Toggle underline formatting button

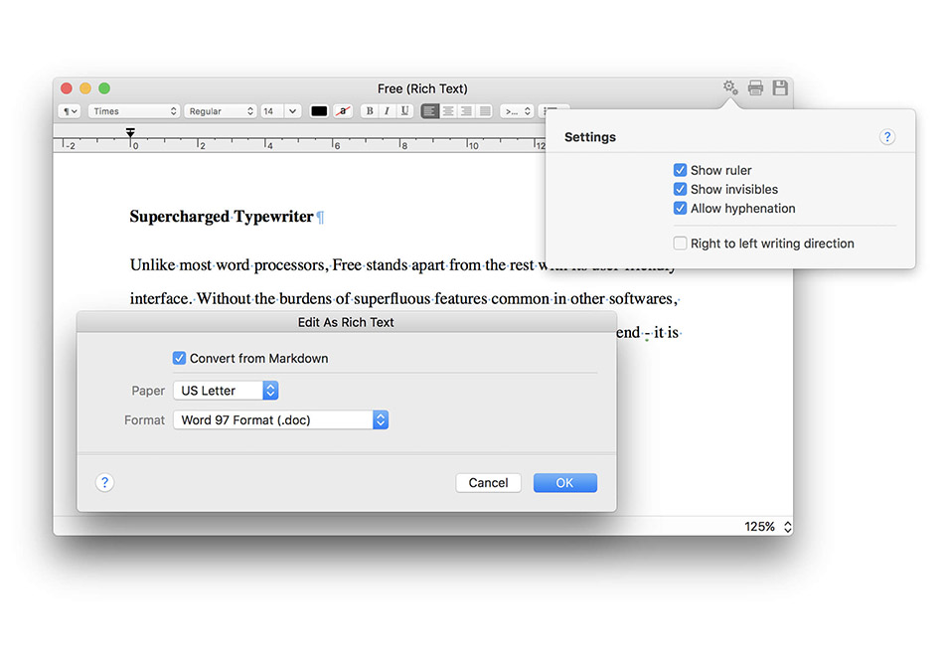tap(404, 111)
